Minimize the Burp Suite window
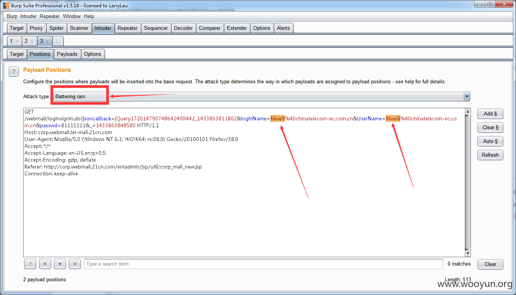The width and height of the screenshot is (516, 295). click(480, 4)
